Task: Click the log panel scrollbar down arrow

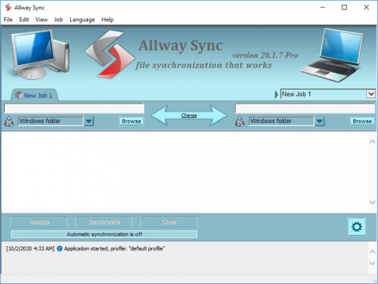Action: [x=373, y=263]
